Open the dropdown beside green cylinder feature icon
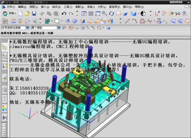This screenshot has height=138, width=191. (52, 21)
